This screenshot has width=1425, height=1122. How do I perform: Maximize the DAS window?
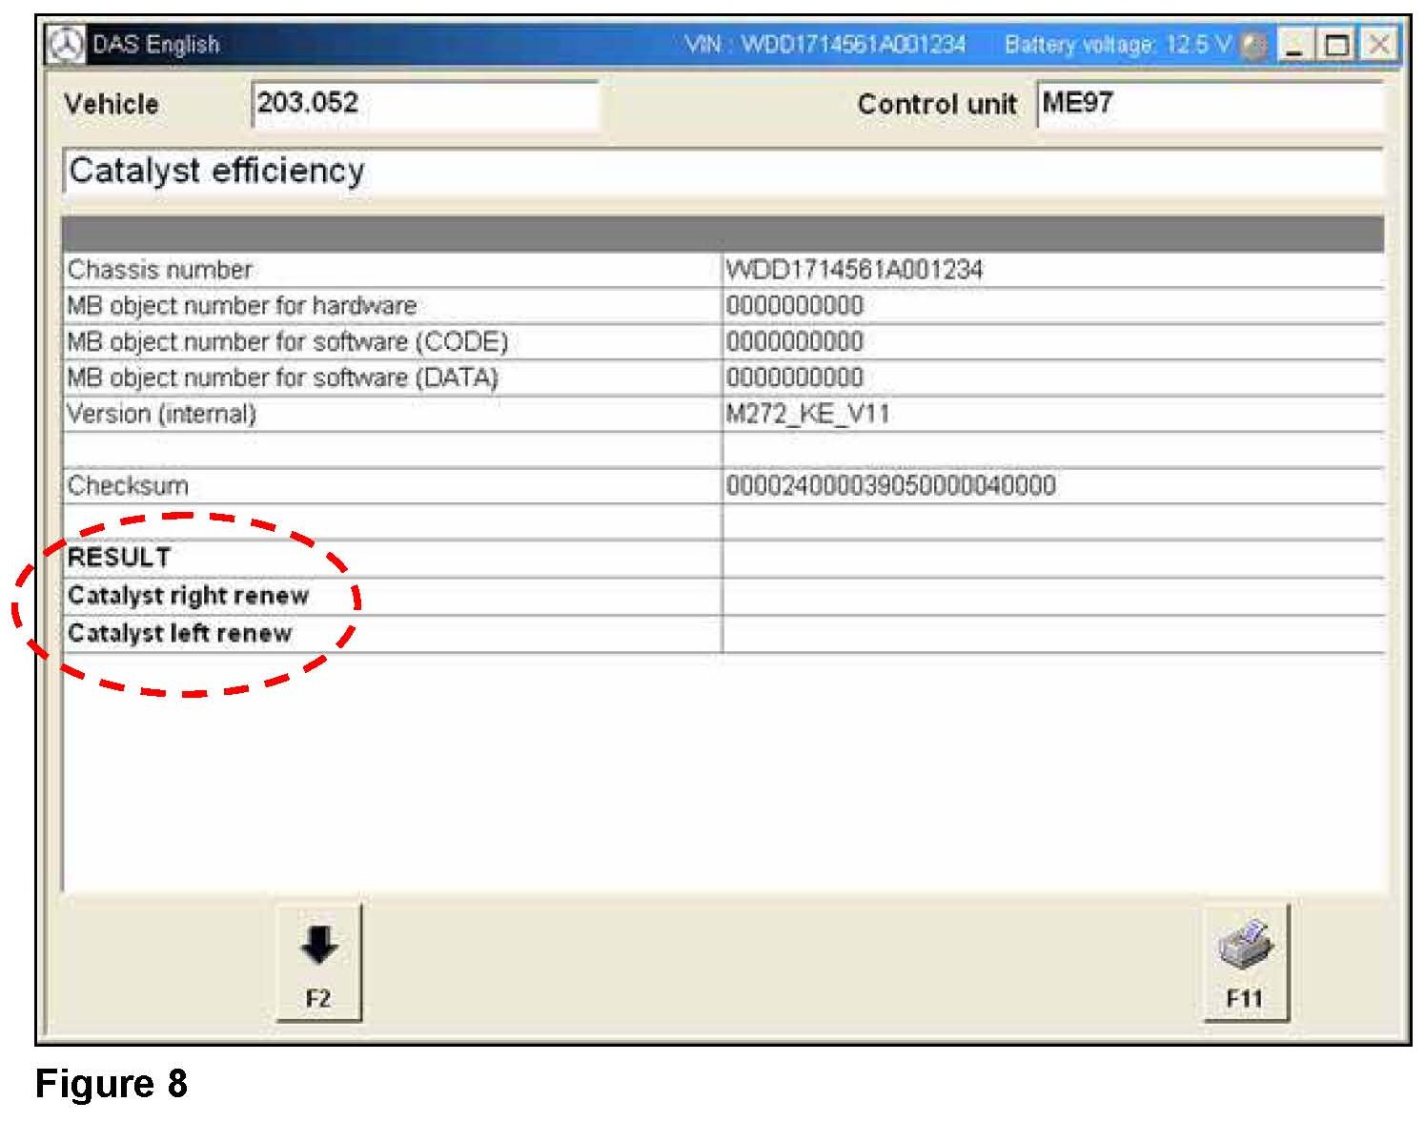(x=1336, y=45)
